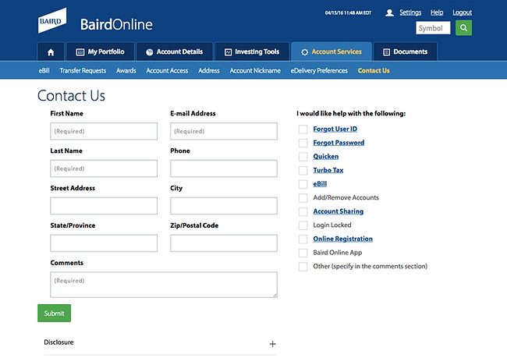Open the Help link
Viewport: 507px width, 358px height.
coord(437,12)
